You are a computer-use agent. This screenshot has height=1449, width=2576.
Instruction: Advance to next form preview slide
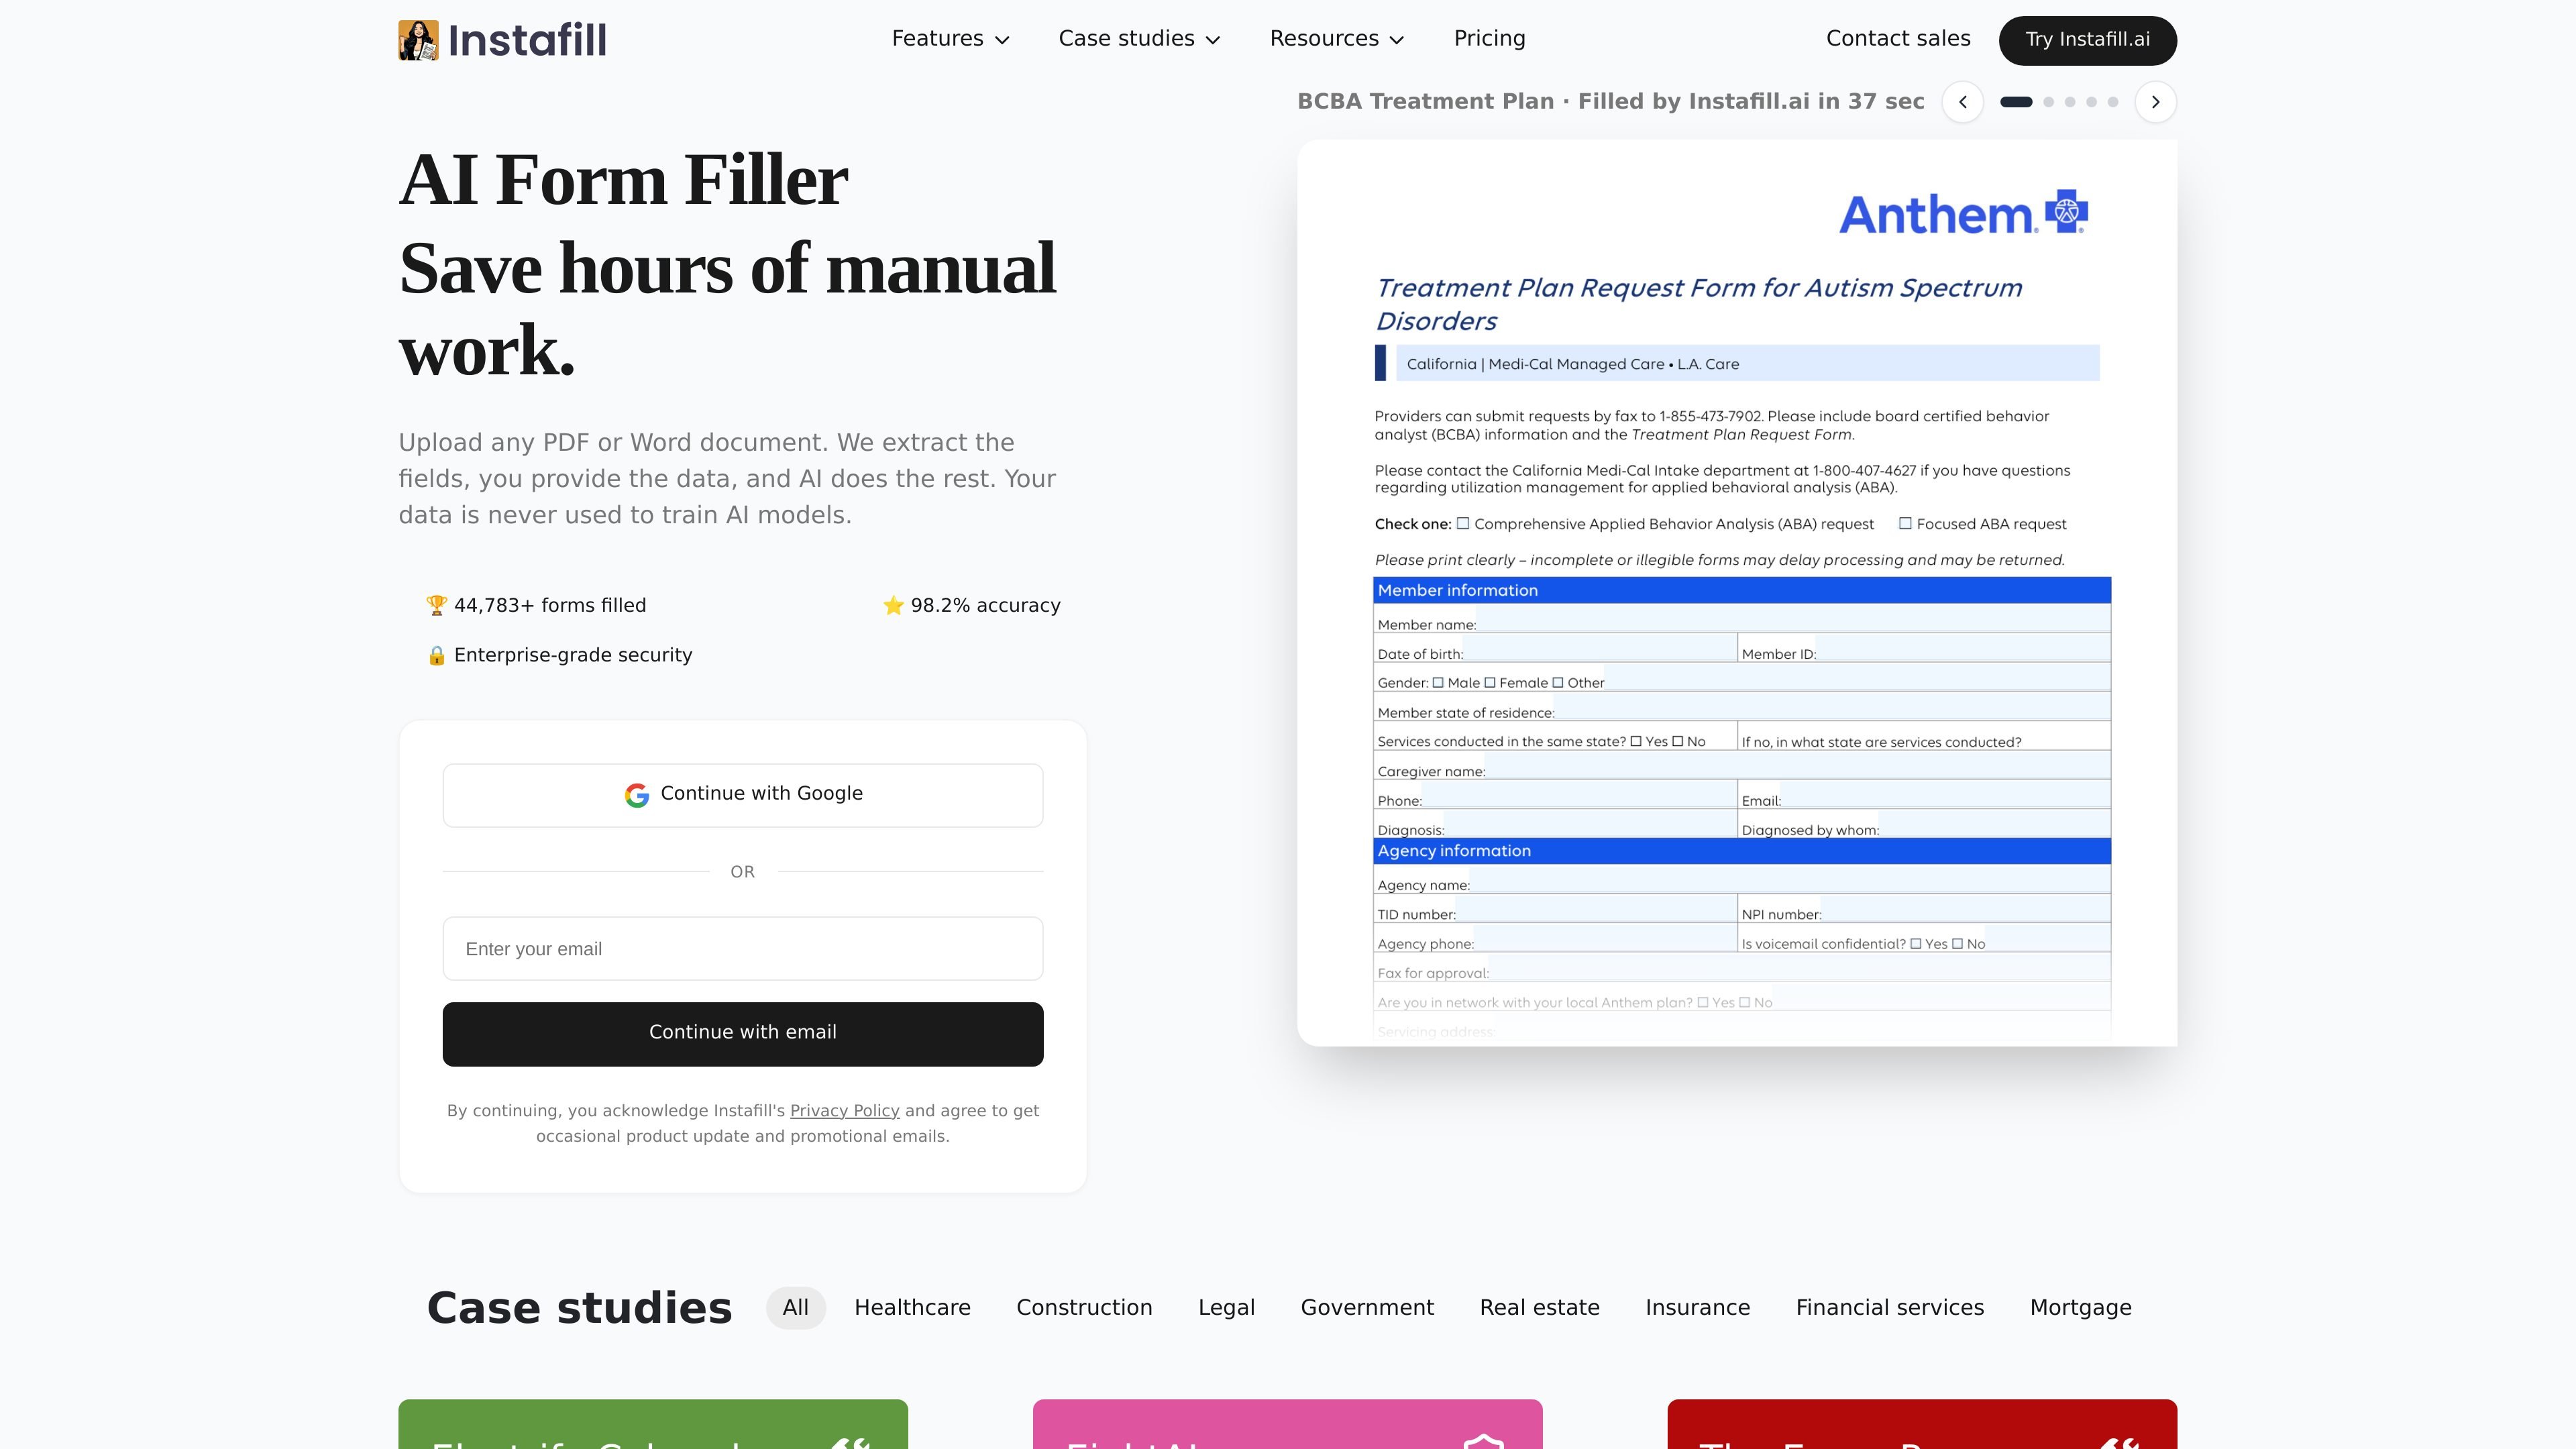2155,102
